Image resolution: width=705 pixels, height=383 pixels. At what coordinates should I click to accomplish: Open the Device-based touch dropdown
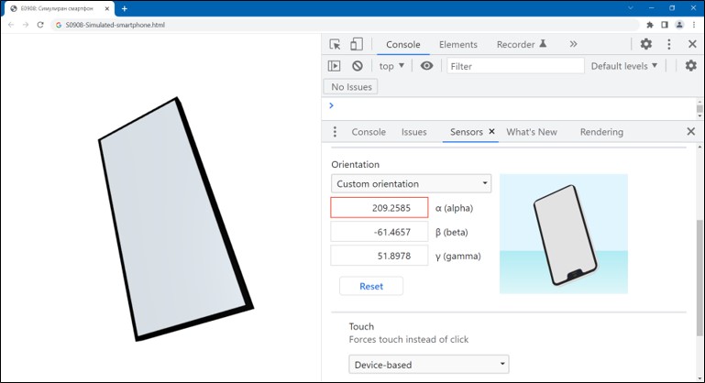coord(429,365)
